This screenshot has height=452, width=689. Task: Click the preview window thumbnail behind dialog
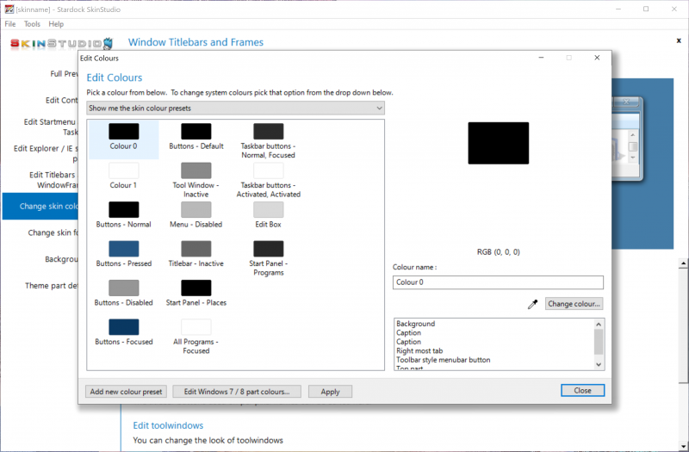pos(627,139)
